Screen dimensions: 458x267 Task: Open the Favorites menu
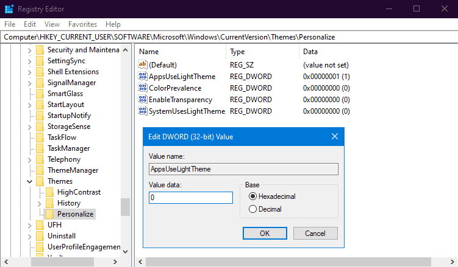pyautogui.click(x=82, y=24)
